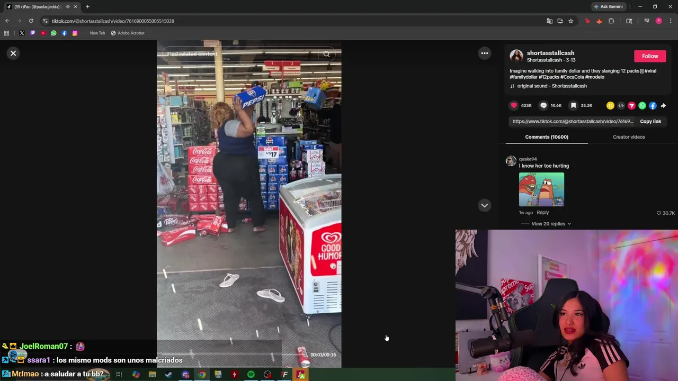Open more share options arrow

pyautogui.click(x=663, y=106)
